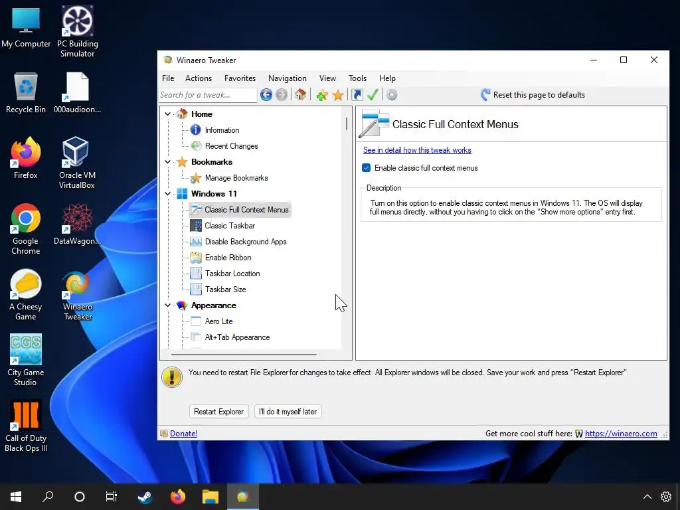680x510 pixels.
Task: Click the tree panel horizontal scrollbar
Action: (x=244, y=355)
